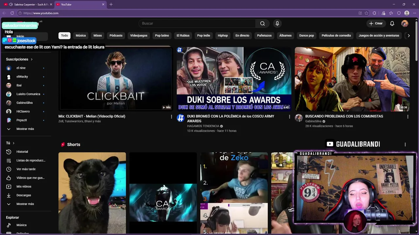Click the Crear button
Viewport: 419px width, 235px height.
click(376, 23)
